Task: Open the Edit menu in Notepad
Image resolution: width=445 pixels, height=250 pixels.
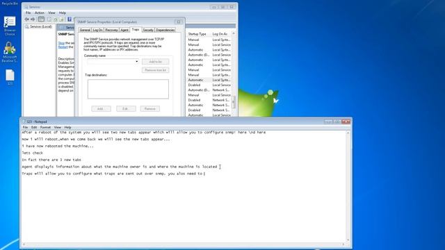Action: click(x=34, y=128)
